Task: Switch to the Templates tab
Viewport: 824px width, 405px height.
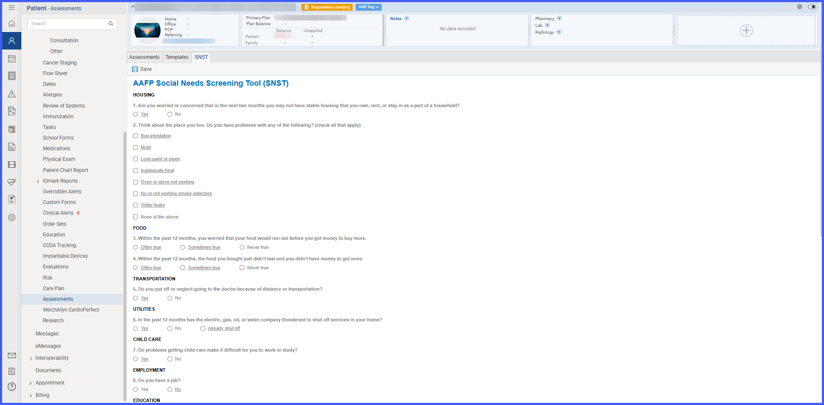Action: [x=177, y=57]
